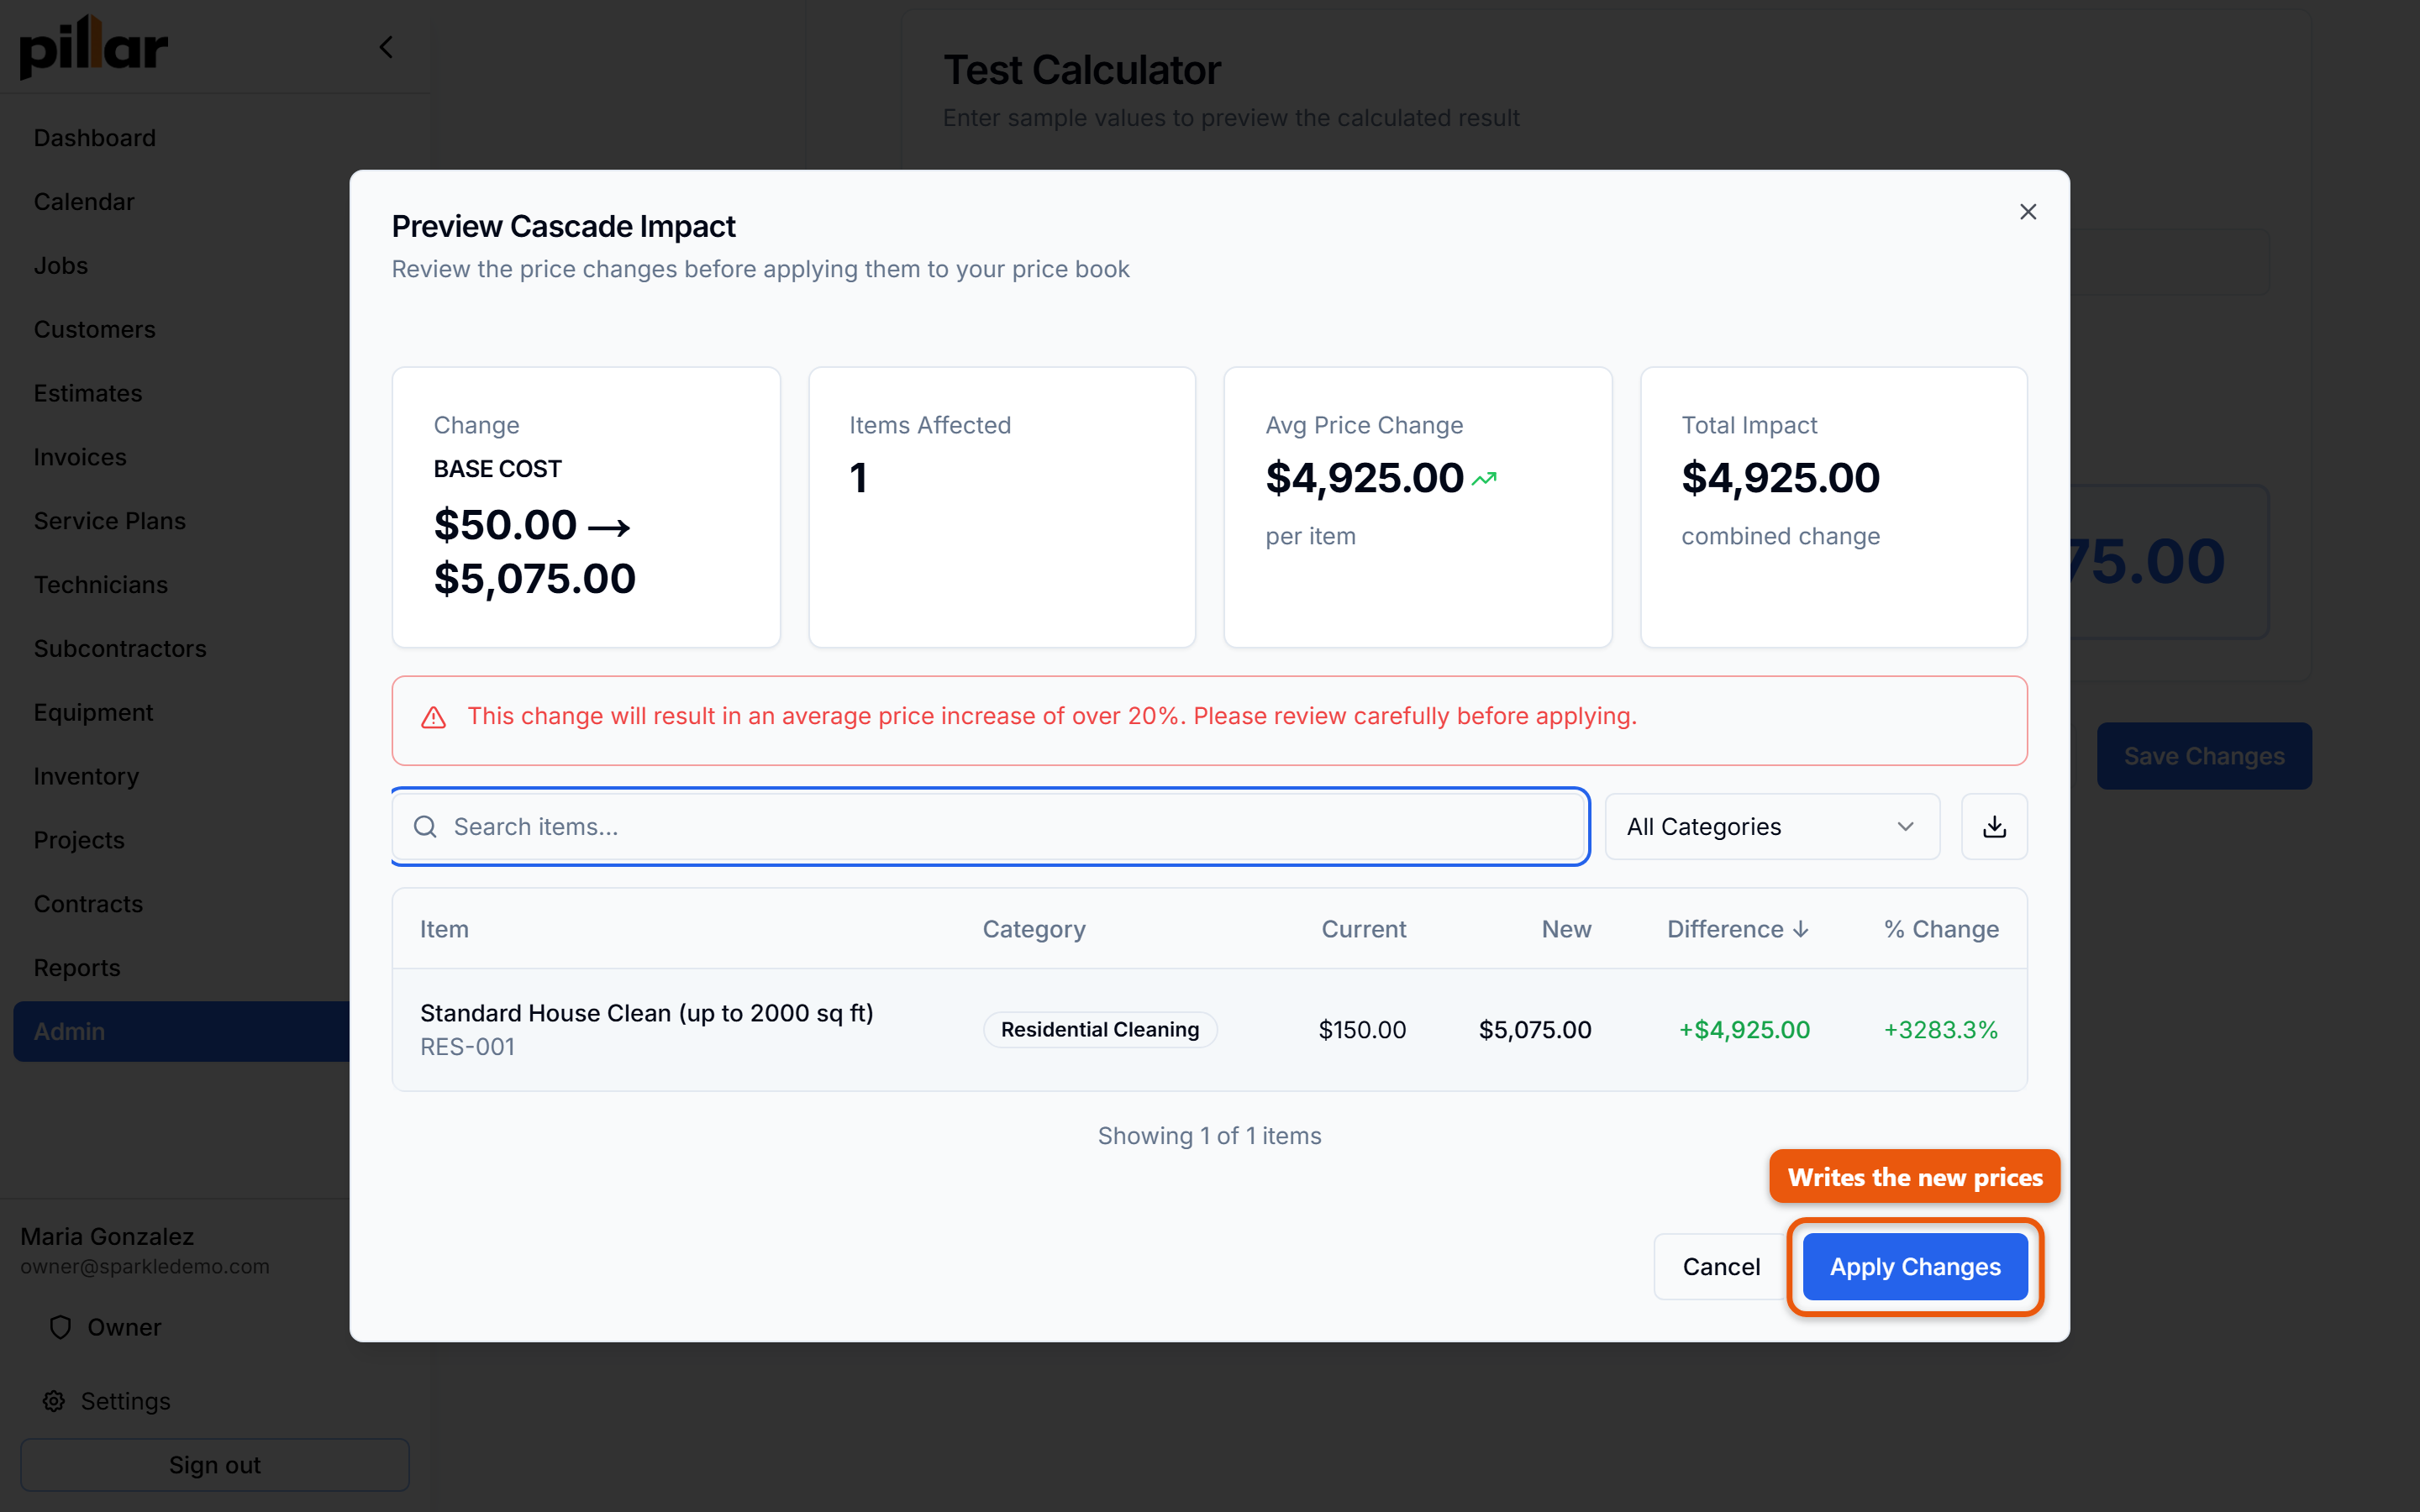Viewport: 2420px width, 1512px height.
Task: Close the Preview Cascade Impact dialog
Action: tap(2027, 212)
